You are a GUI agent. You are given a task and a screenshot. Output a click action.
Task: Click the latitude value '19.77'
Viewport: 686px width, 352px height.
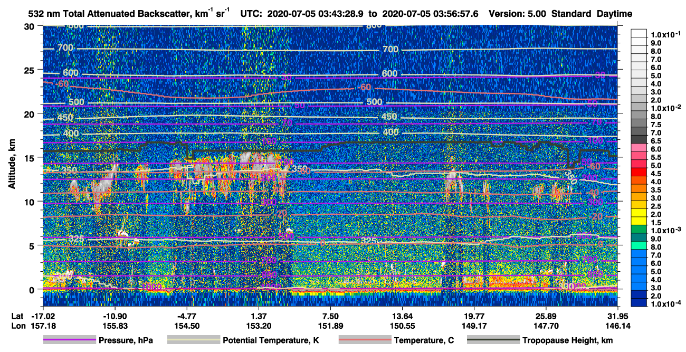tap(473, 316)
